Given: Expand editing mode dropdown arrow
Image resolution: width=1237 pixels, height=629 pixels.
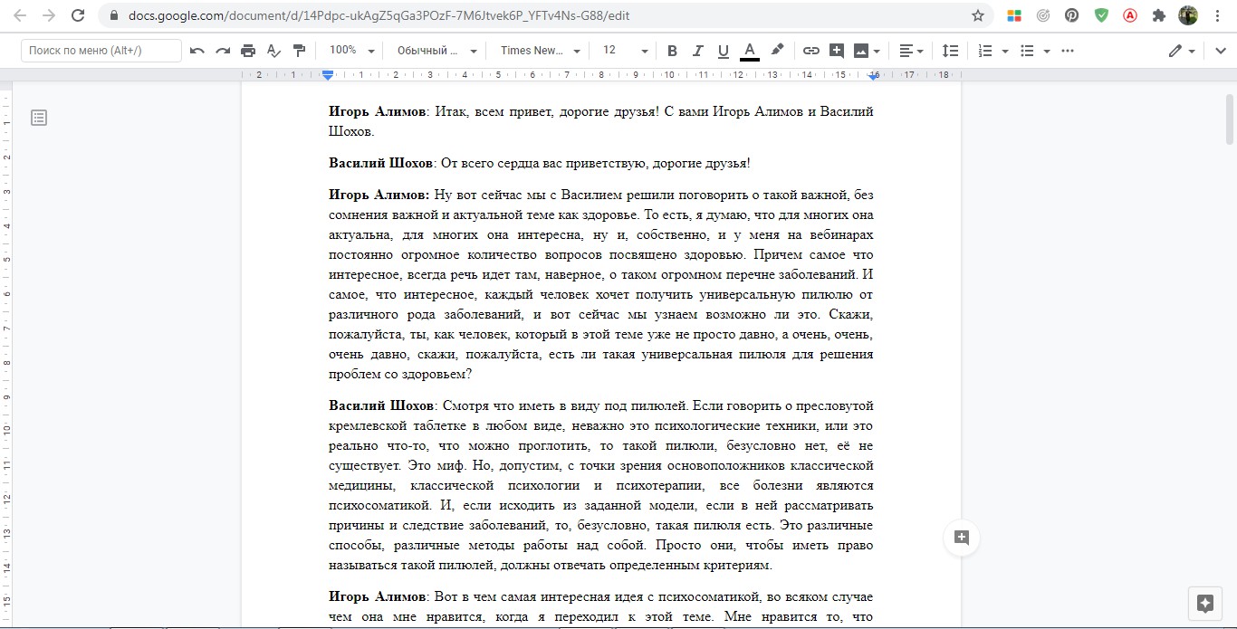Looking at the screenshot, I should 1192,52.
